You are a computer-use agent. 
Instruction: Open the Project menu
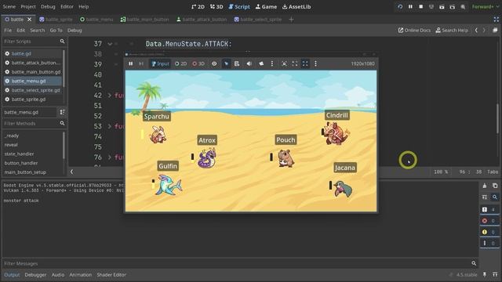pyautogui.click(x=28, y=6)
